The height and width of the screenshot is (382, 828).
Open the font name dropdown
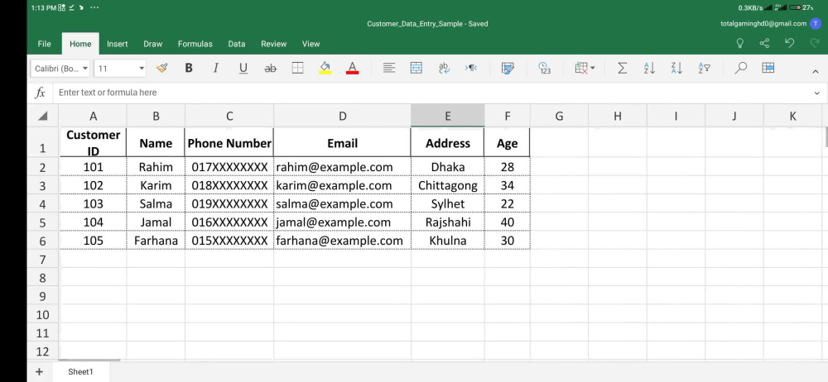(x=61, y=69)
